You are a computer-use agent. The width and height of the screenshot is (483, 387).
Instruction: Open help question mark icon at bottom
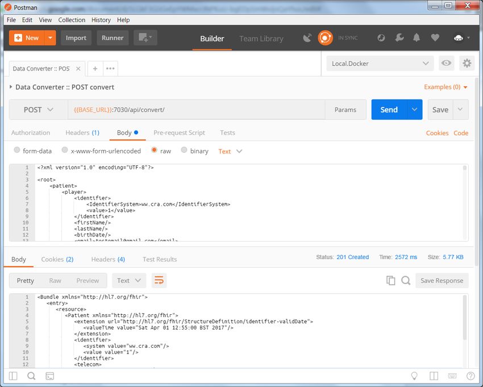click(x=470, y=376)
